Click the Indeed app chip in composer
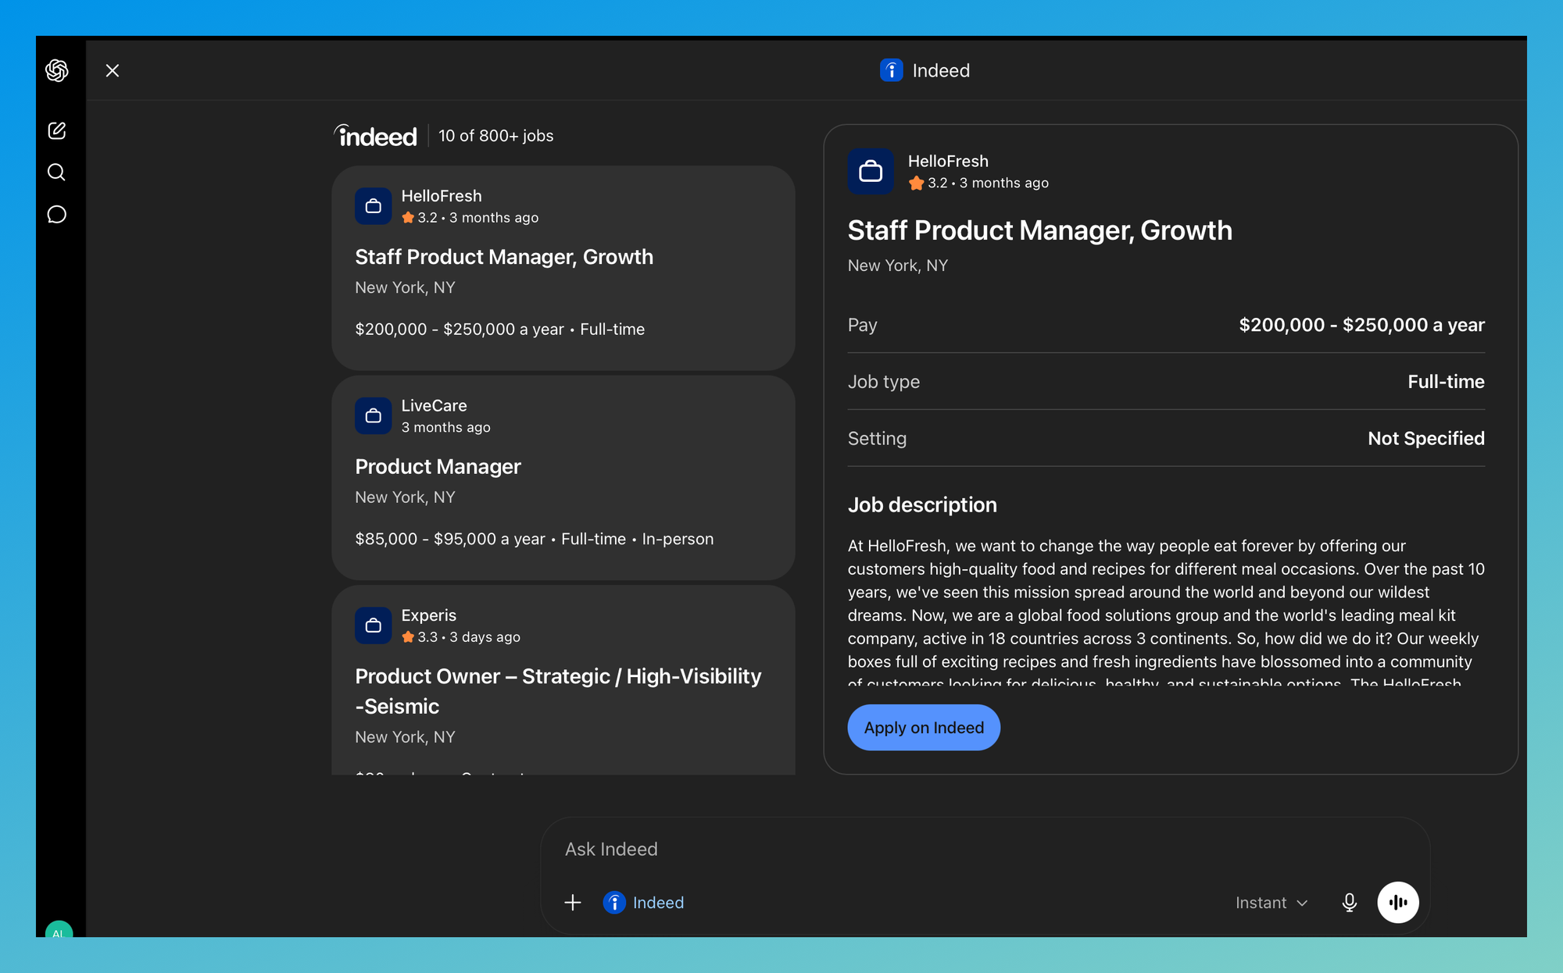Image resolution: width=1563 pixels, height=973 pixels. [644, 903]
